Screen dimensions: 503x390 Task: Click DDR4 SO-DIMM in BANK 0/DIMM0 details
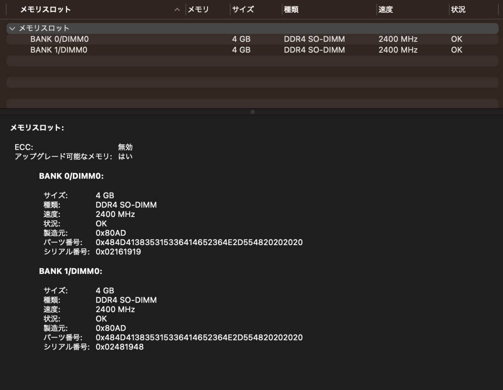tap(126, 205)
